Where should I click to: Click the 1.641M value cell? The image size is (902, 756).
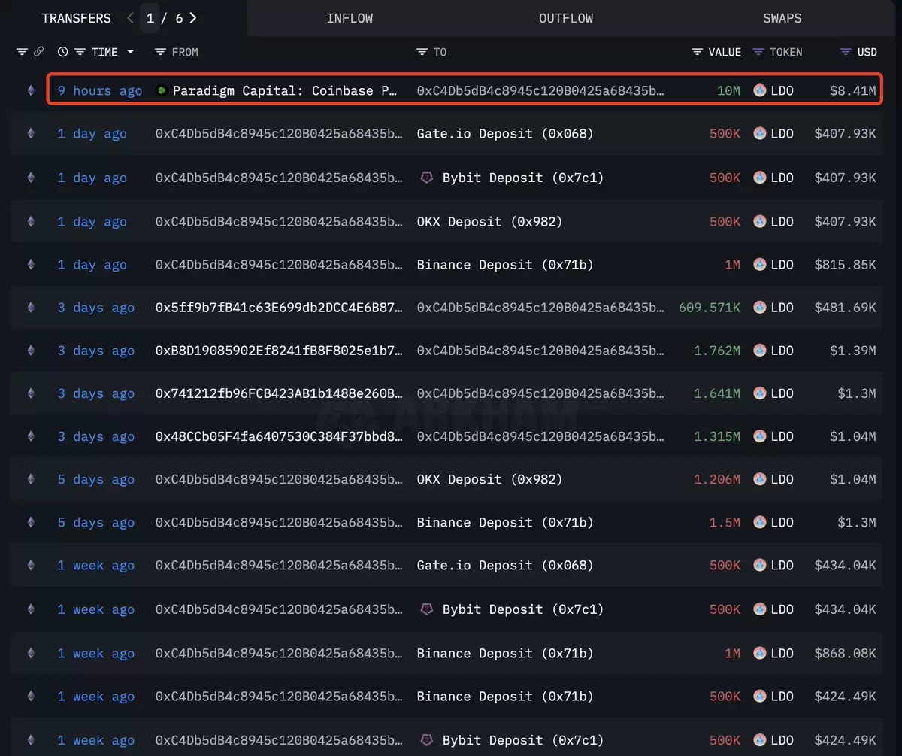click(717, 393)
